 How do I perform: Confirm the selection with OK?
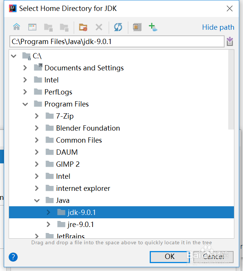[x=170, y=257]
